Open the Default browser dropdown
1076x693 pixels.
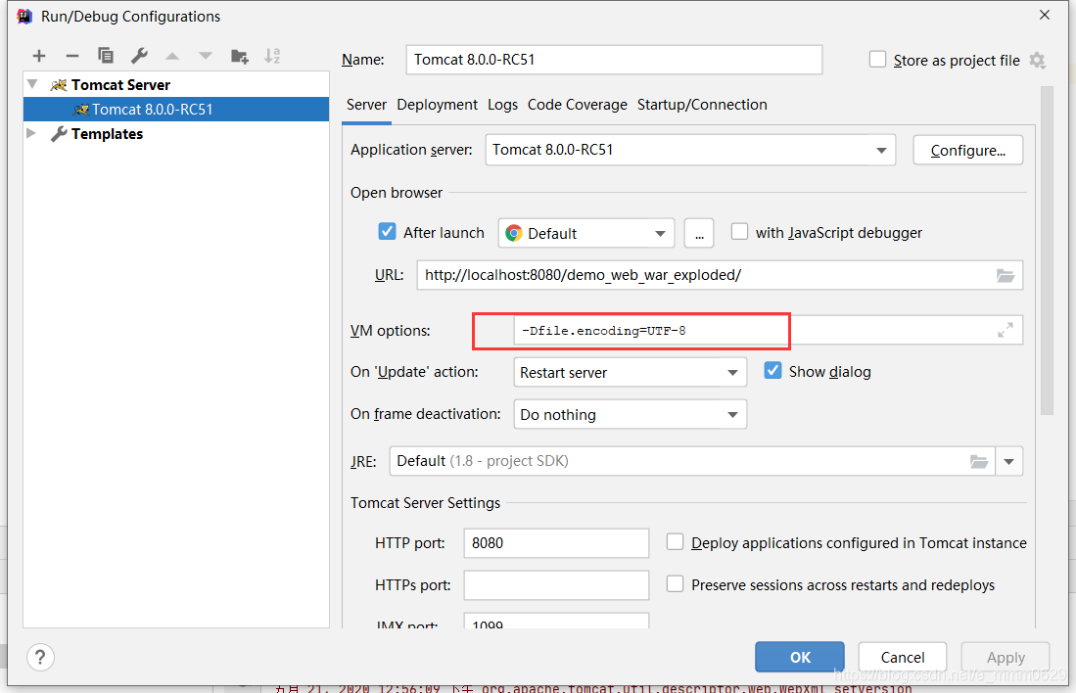tap(586, 233)
